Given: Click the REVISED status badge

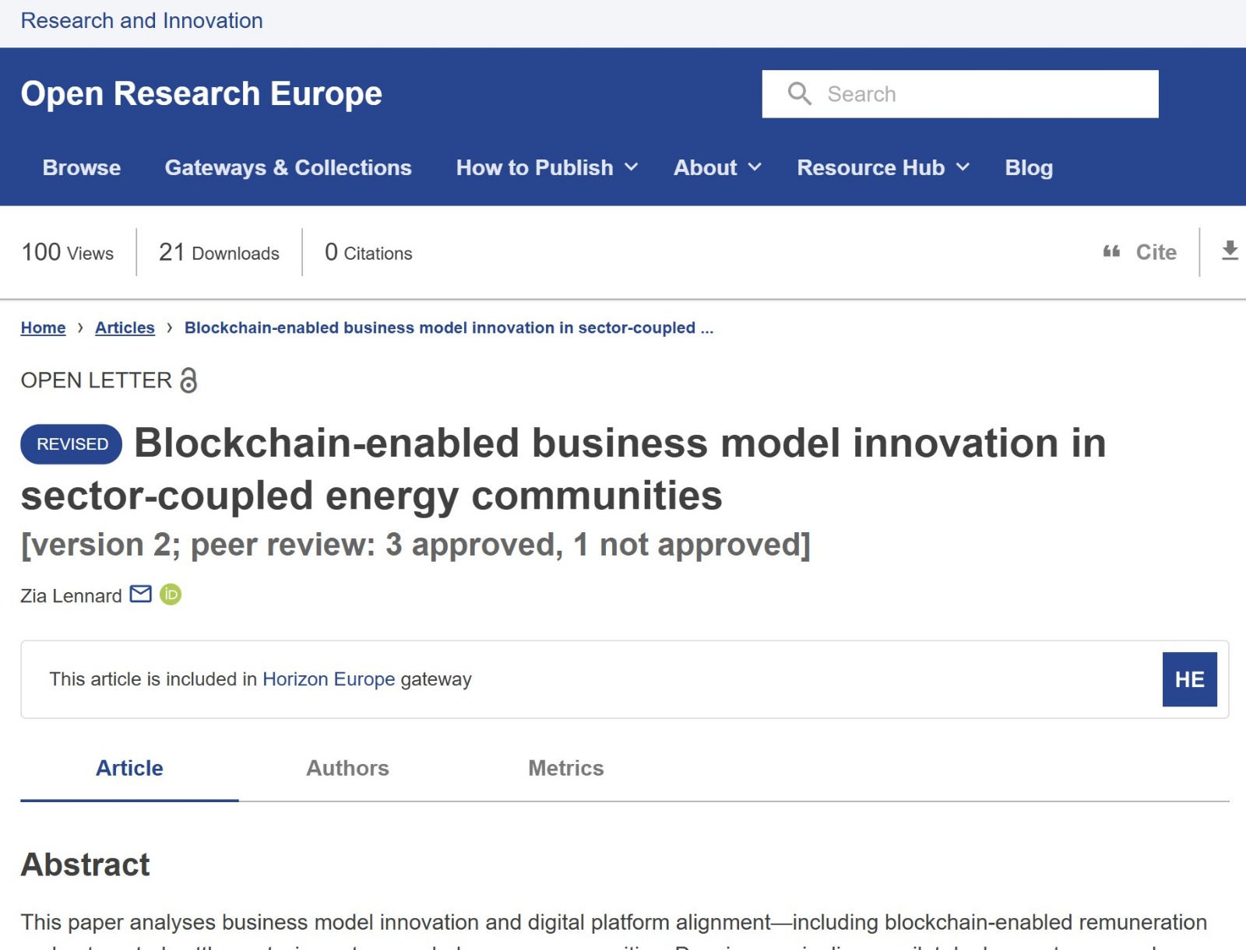Looking at the screenshot, I should (x=69, y=443).
